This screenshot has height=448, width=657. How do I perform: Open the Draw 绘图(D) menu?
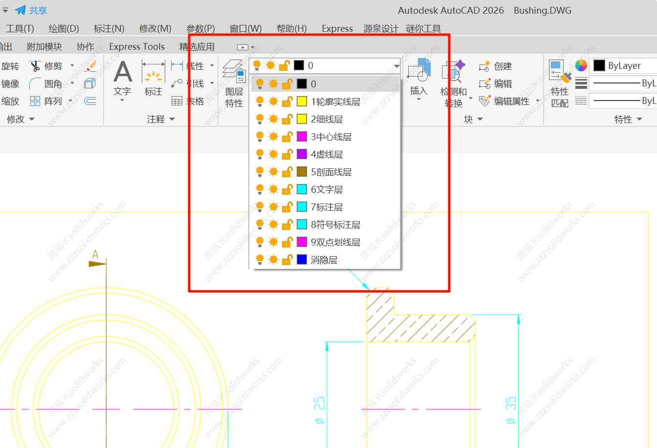point(64,29)
